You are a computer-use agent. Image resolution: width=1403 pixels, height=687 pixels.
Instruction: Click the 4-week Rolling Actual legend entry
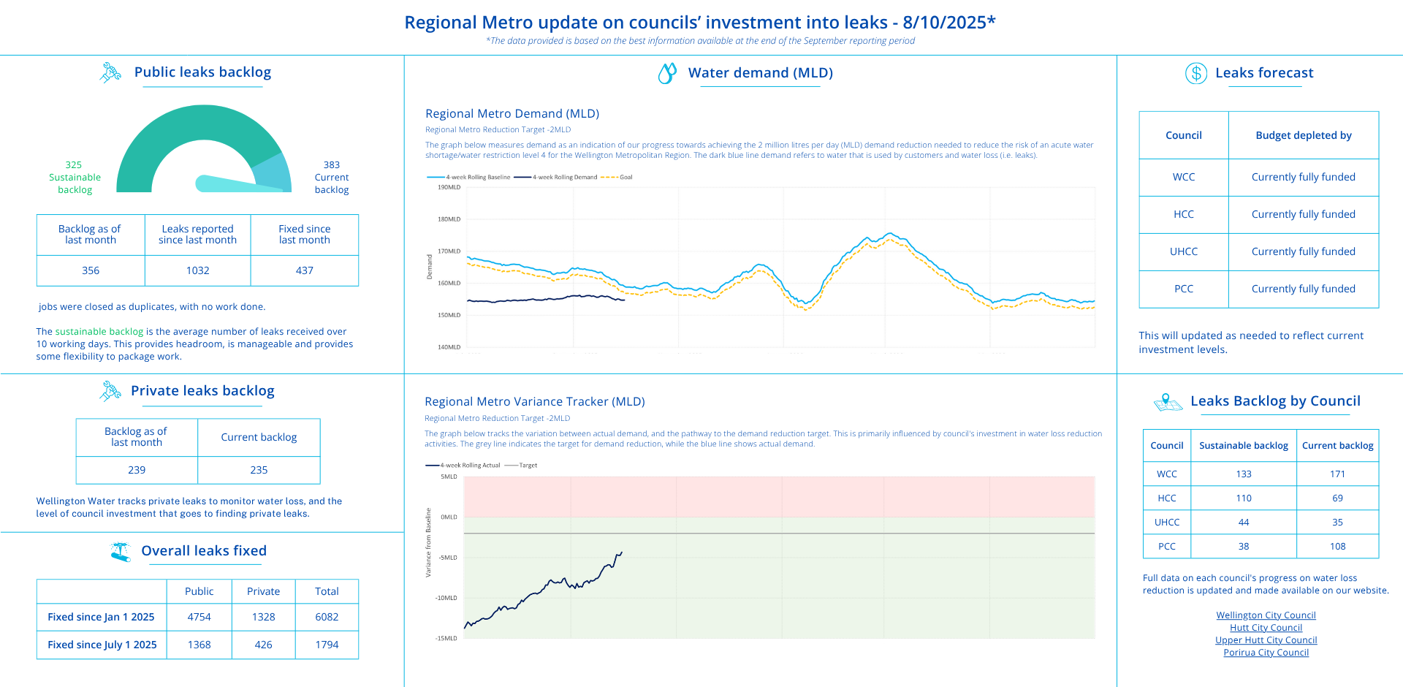pyautogui.click(x=469, y=466)
